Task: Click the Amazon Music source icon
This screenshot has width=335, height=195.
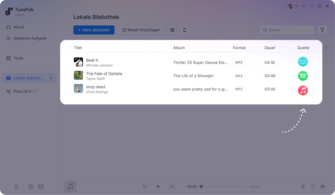Action: pyautogui.click(x=303, y=62)
